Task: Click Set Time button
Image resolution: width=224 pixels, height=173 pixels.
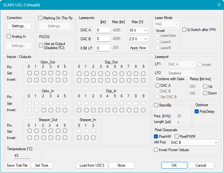Action: point(42,165)
